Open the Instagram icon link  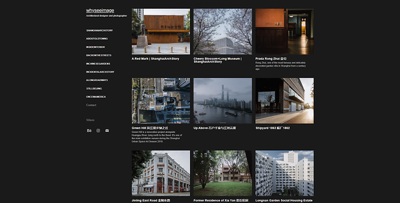pos(98,131)
